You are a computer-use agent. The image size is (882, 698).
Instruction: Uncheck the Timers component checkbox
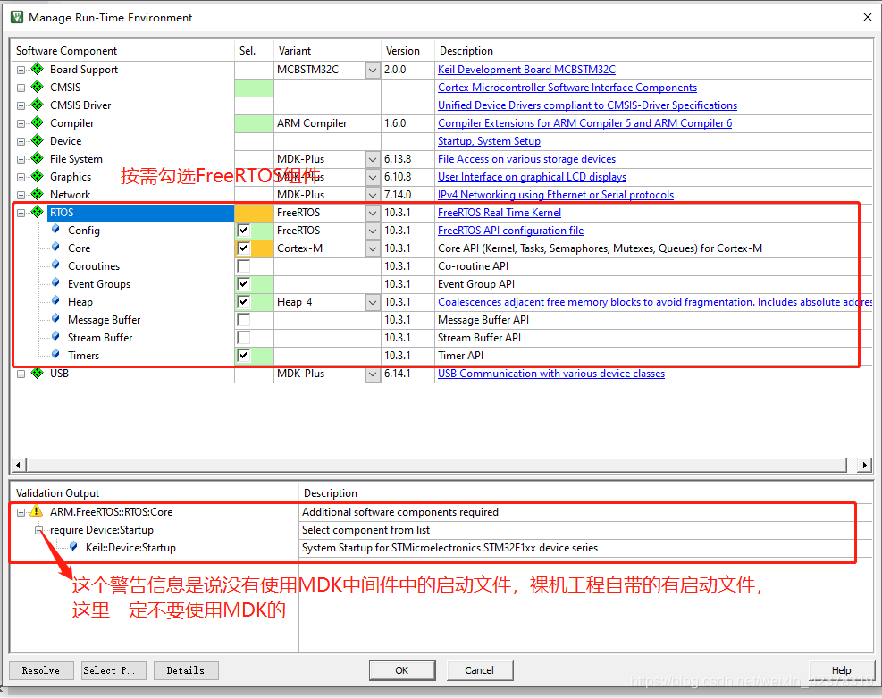[x=244, y=356]
